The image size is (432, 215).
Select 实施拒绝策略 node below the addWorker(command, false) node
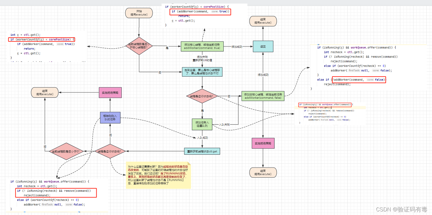[263, 143]
